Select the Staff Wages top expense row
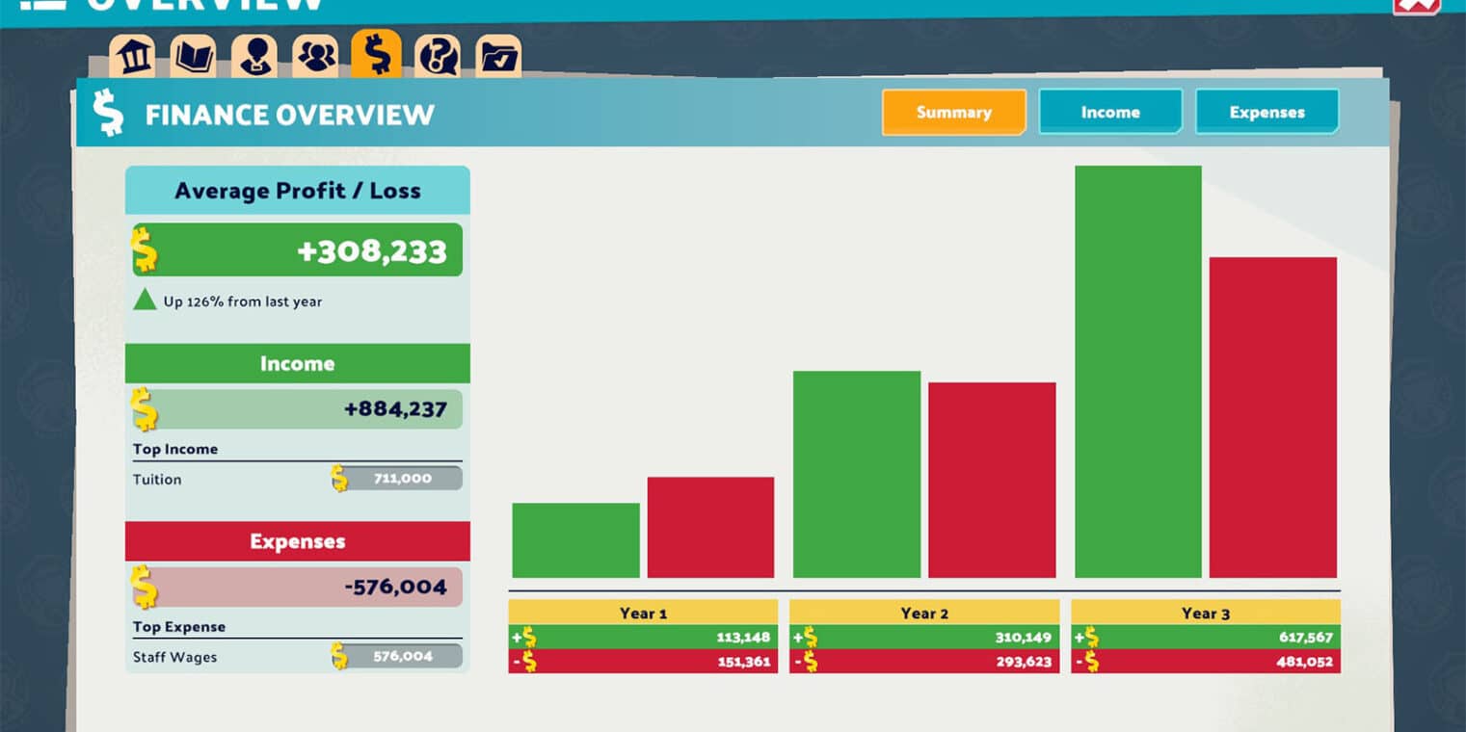Viewport: 1466px width, 732px height. pos(297,657)
